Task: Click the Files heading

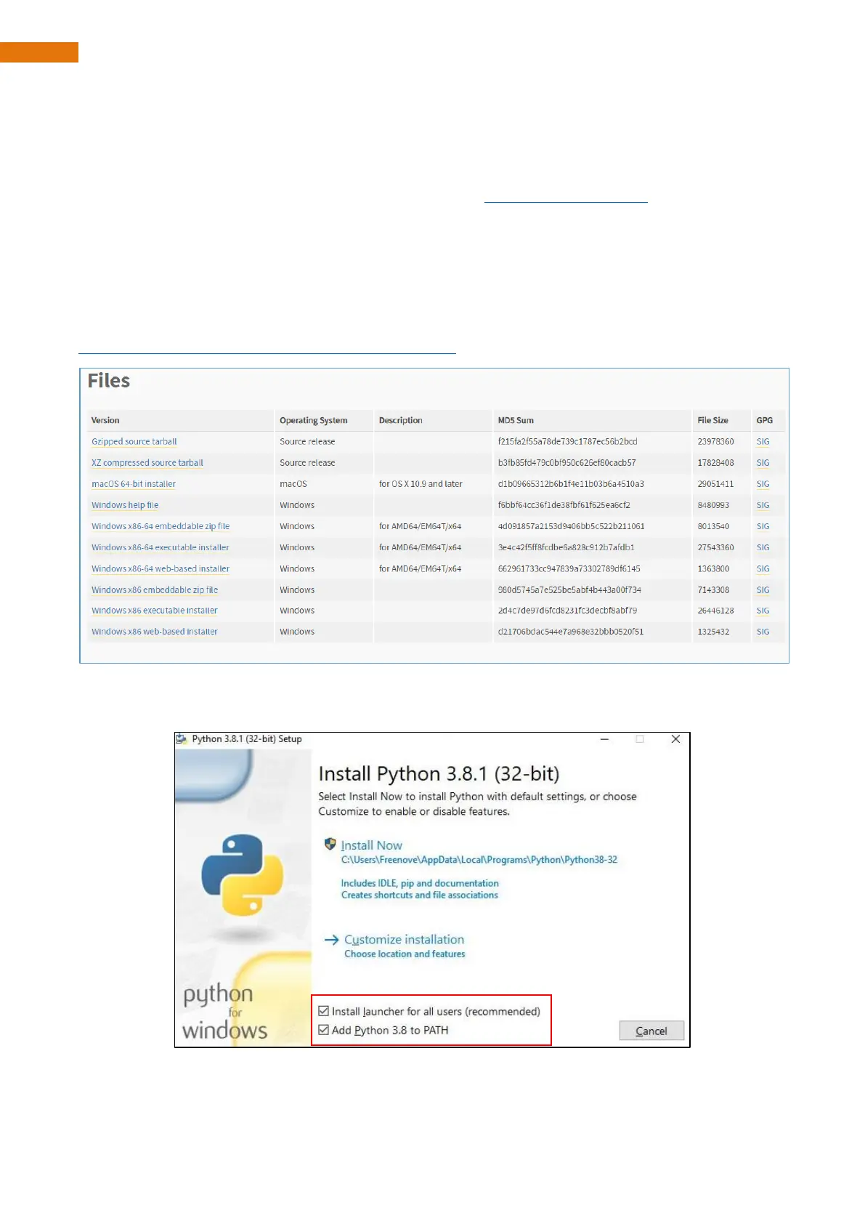Action: click(109, 381)
